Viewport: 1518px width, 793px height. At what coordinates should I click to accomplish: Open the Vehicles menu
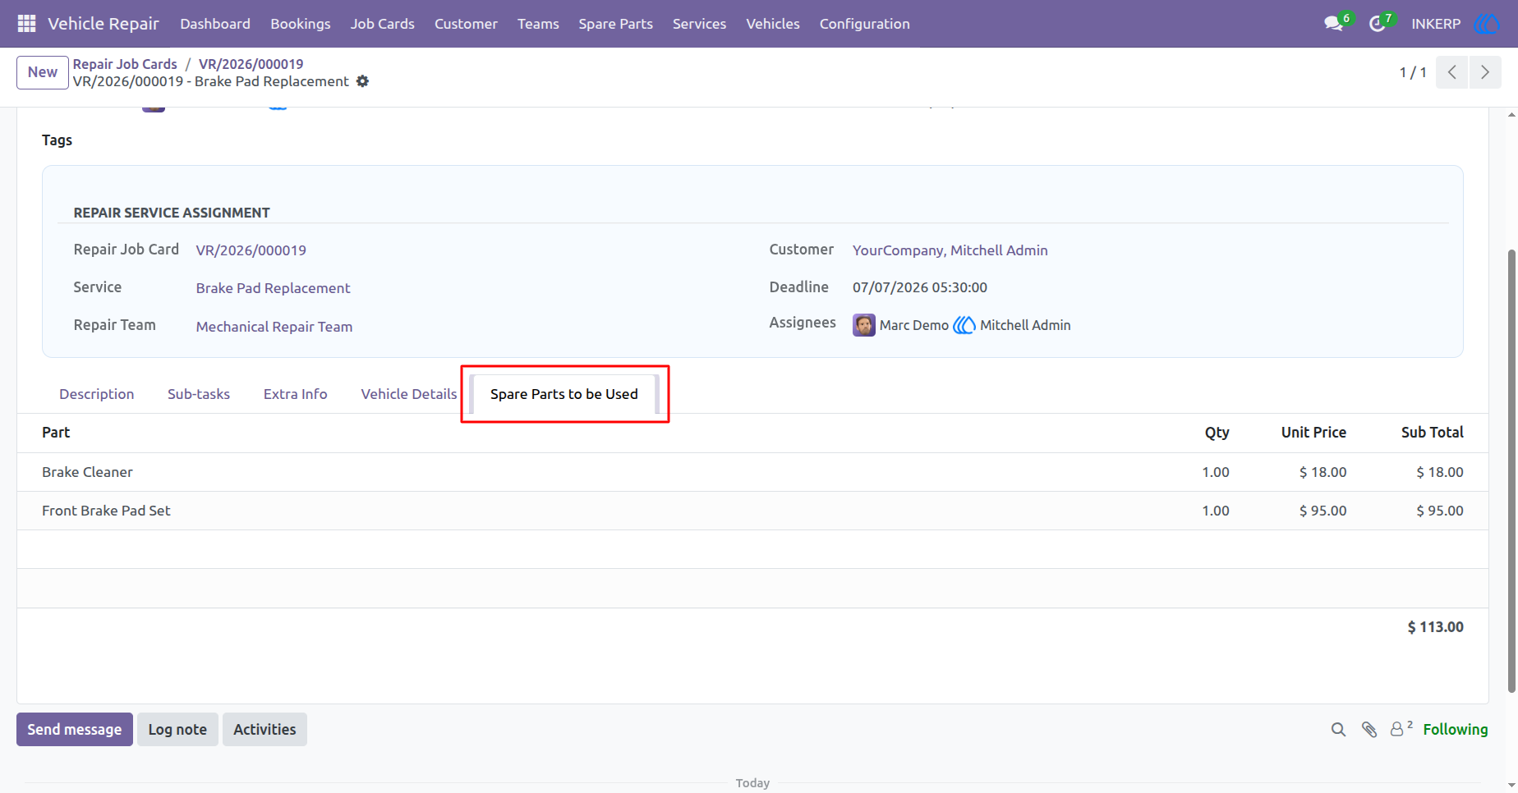click(x=773, y=24)
